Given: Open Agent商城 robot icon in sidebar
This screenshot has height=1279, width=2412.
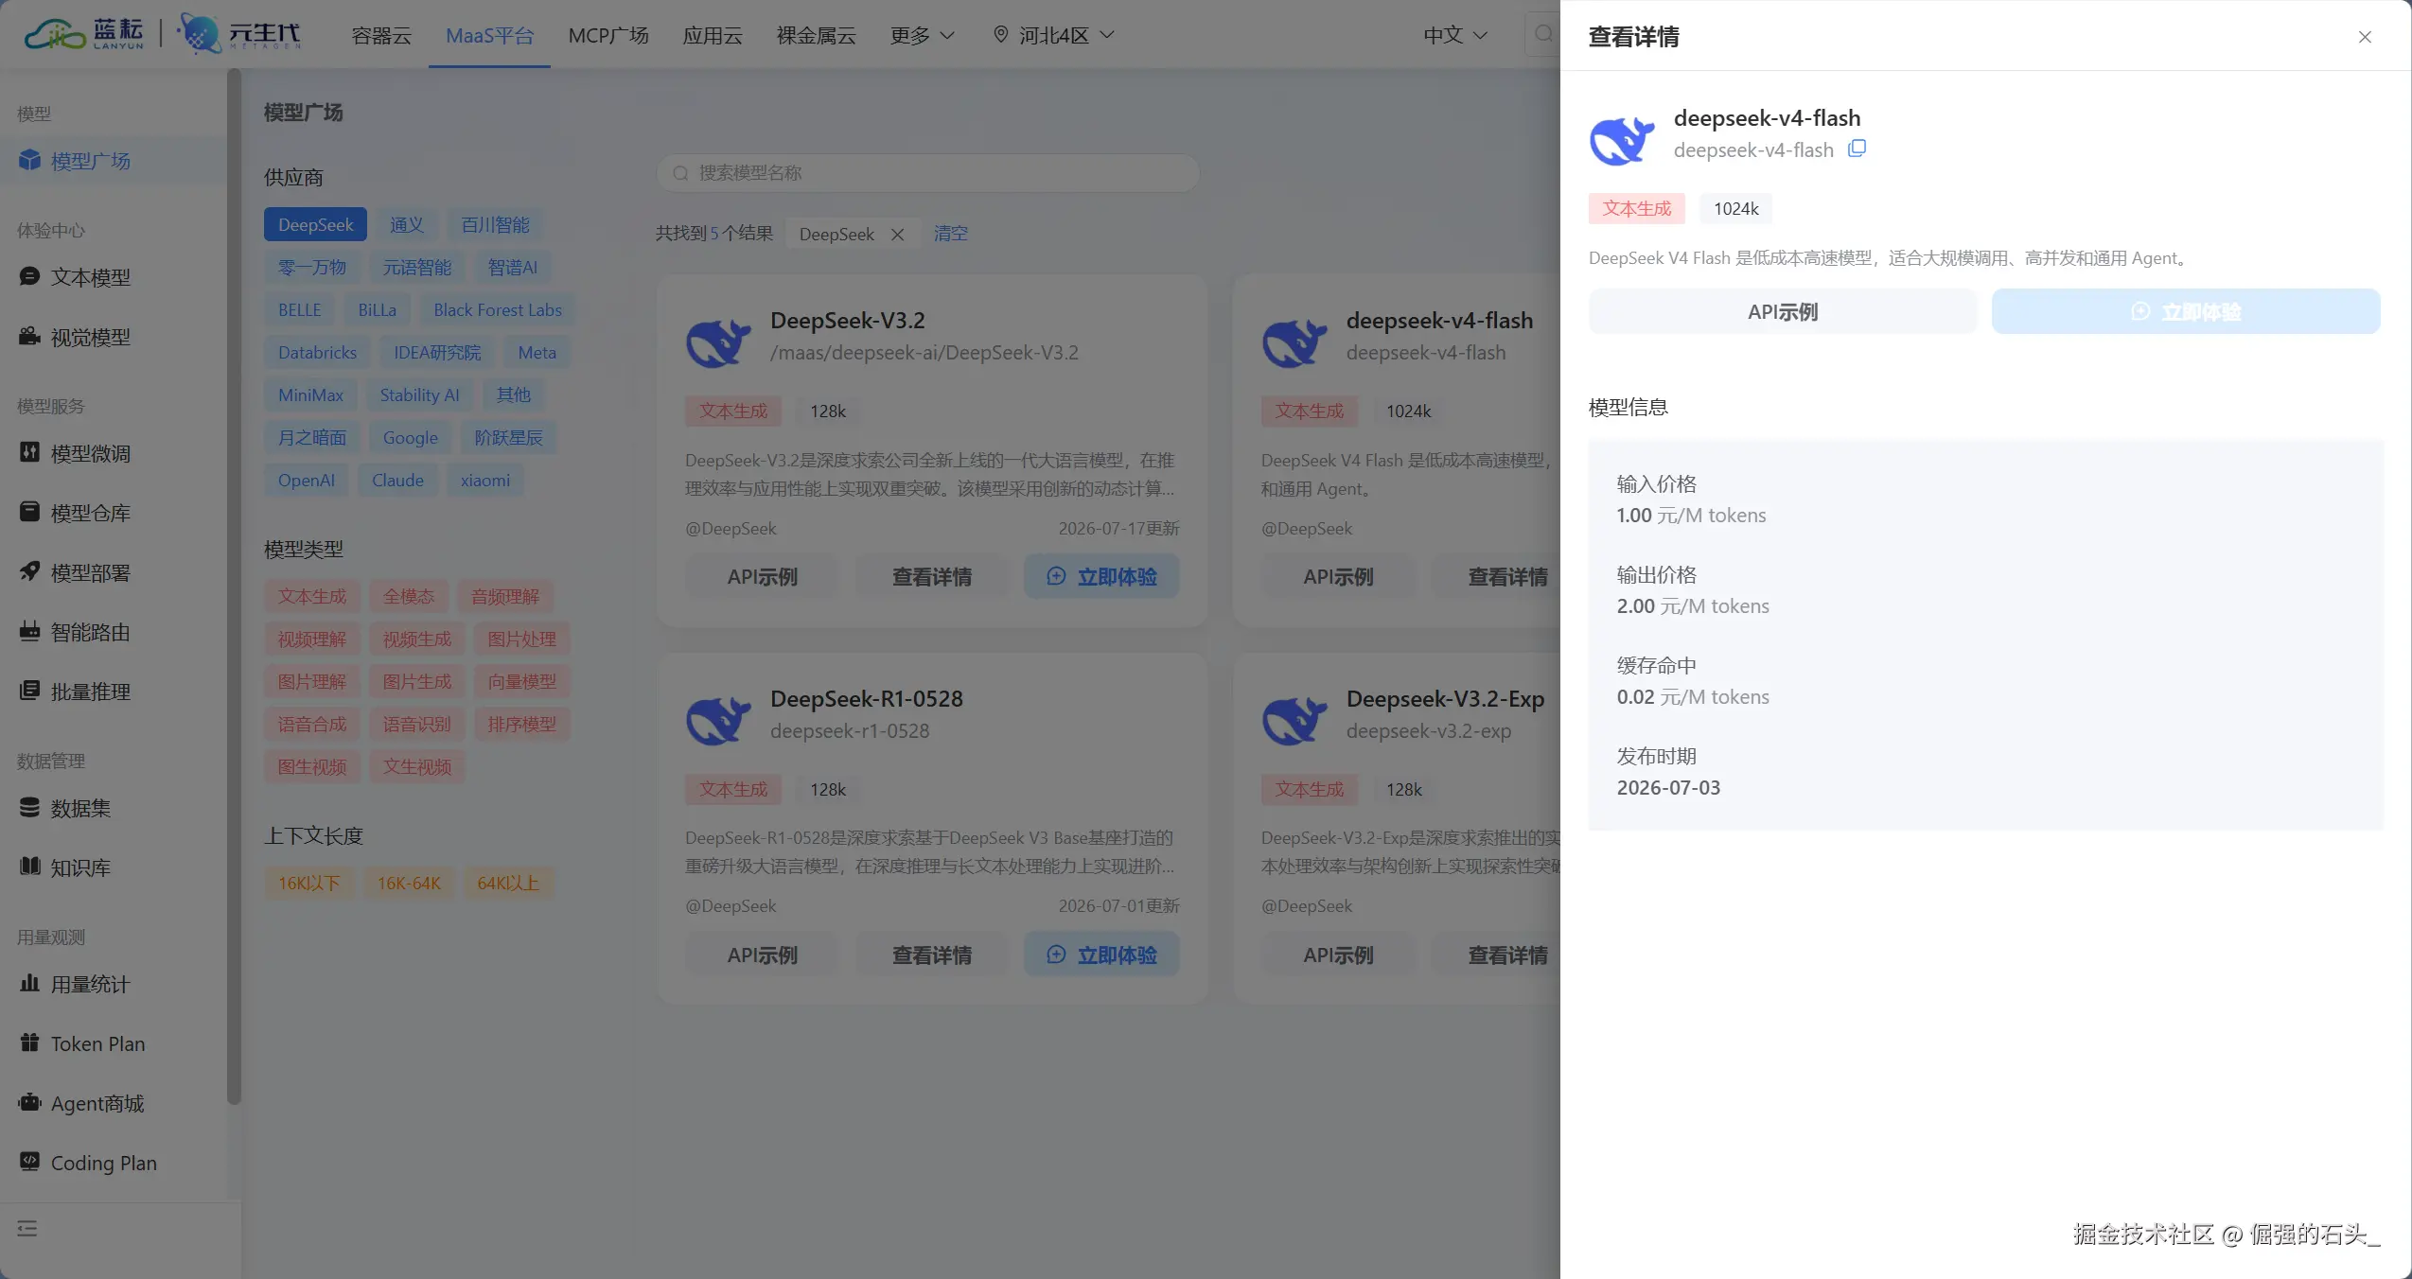Looking at the screenshot, I should [x=29, y=1102].
